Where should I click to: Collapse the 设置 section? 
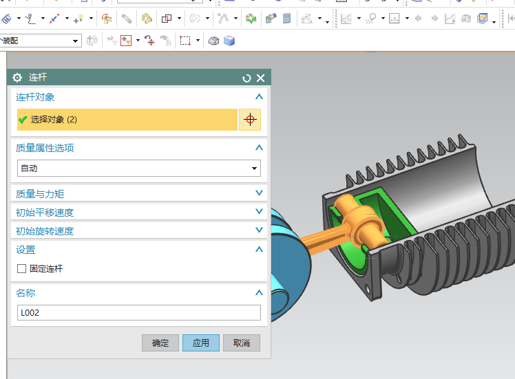259,250
